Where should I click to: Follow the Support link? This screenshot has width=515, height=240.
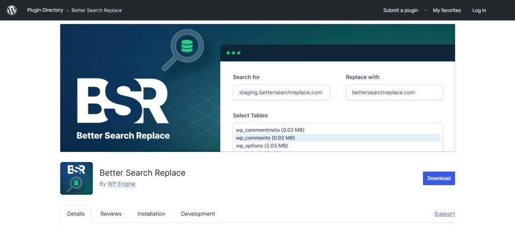click(444, 214)
